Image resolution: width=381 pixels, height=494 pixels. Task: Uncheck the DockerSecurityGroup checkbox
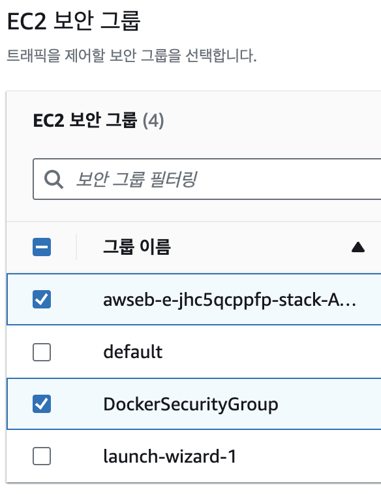42,404
